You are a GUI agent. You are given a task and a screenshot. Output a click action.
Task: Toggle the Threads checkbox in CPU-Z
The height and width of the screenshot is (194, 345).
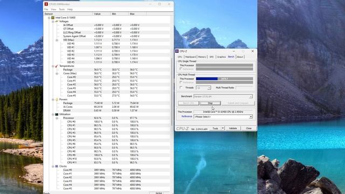click(x=181, y=88)
